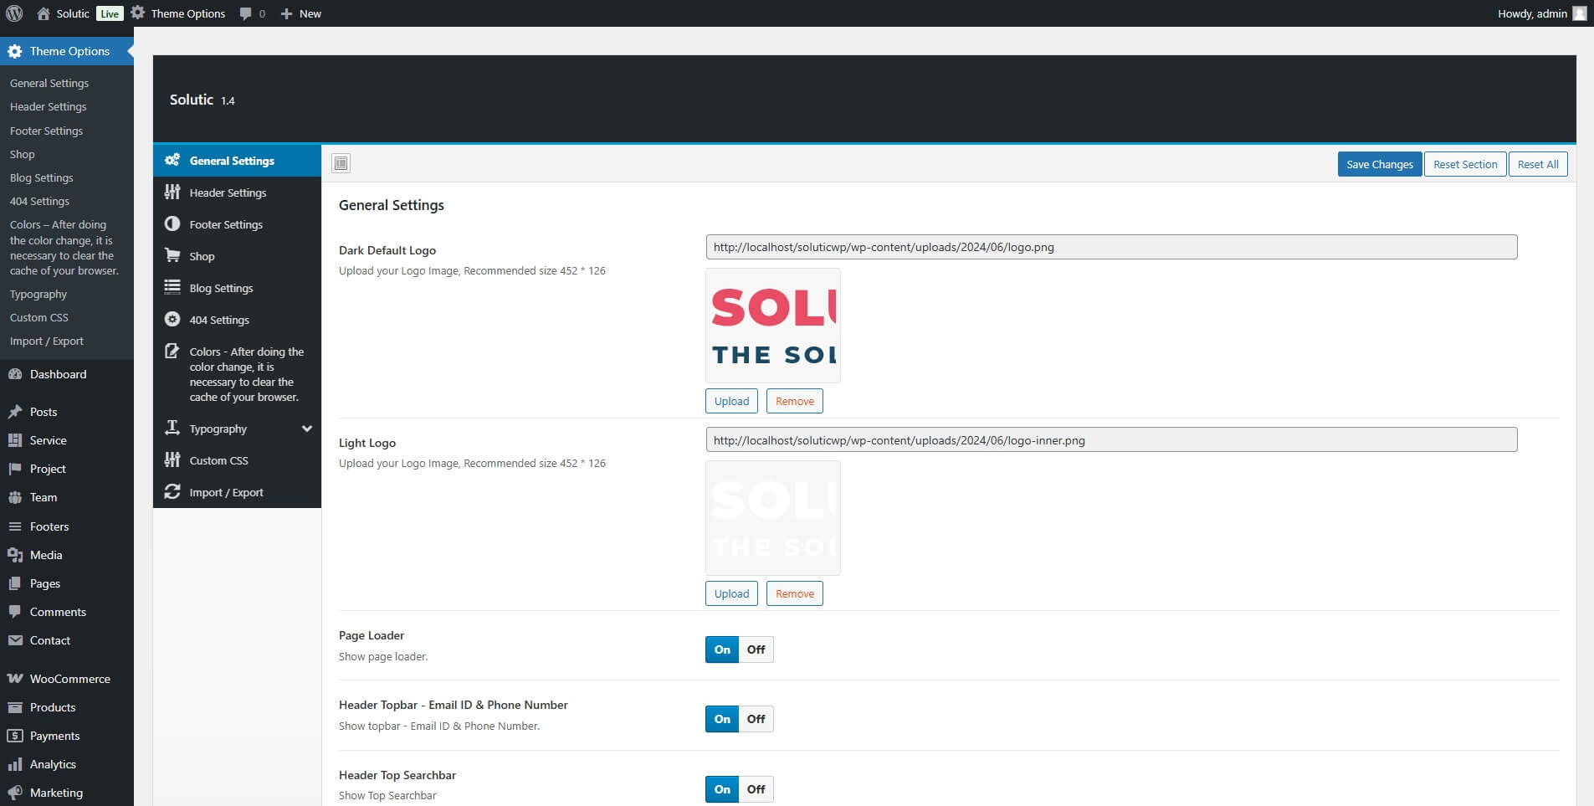The height and width of the screenshot is (806, 1594).
Task: Click the WooCommerce icon in sidebar
Action: tap(15, 679)
